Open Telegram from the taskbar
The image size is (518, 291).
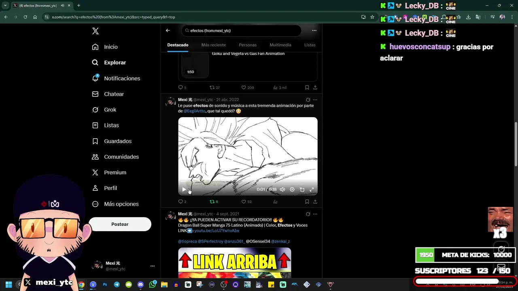point(117,285)
